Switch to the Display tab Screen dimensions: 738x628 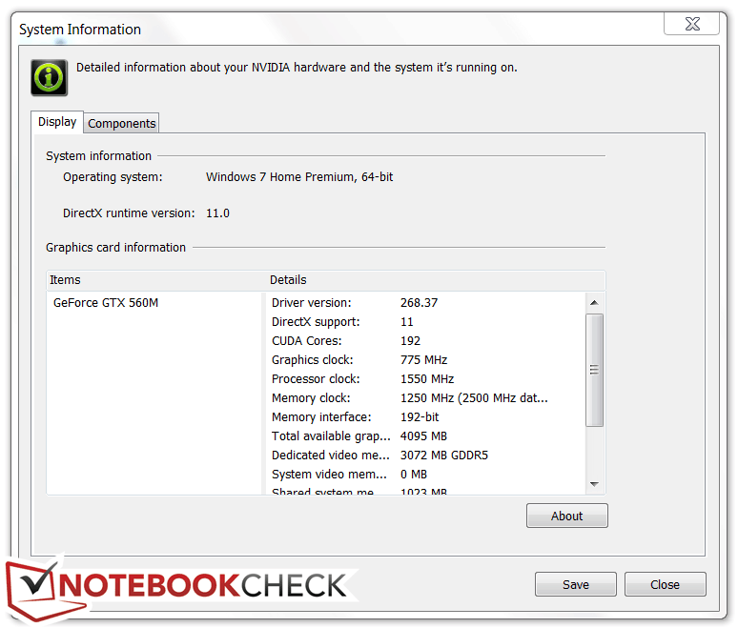click(57, 122)
